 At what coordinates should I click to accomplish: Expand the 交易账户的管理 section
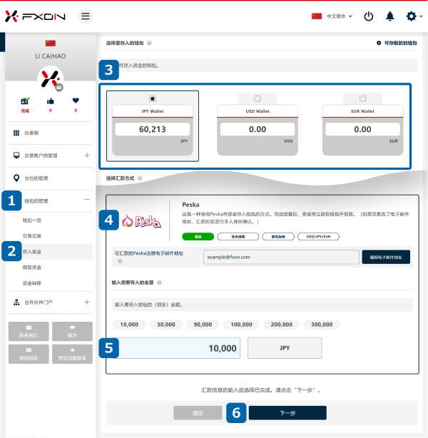coord(86,155)
